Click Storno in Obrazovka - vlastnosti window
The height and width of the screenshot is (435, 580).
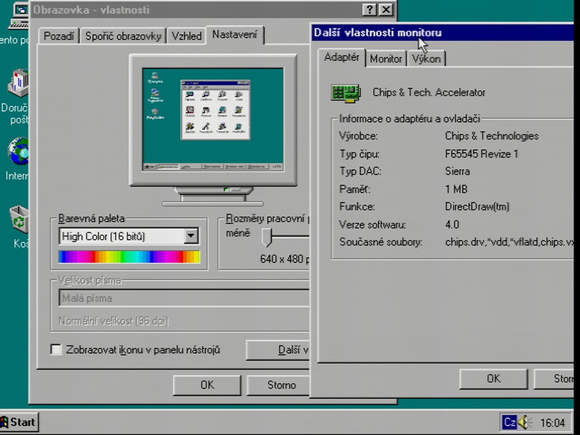point(278,385)
